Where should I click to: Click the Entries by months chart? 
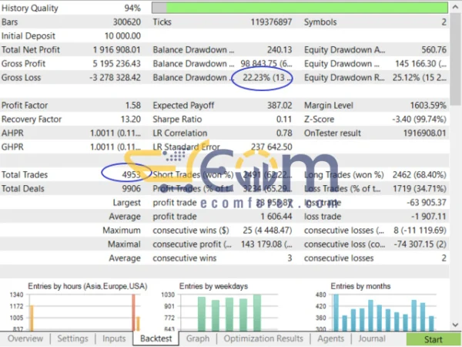click(376, 307)
